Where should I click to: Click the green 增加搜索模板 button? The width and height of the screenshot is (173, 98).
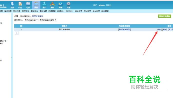pos(164,16)
